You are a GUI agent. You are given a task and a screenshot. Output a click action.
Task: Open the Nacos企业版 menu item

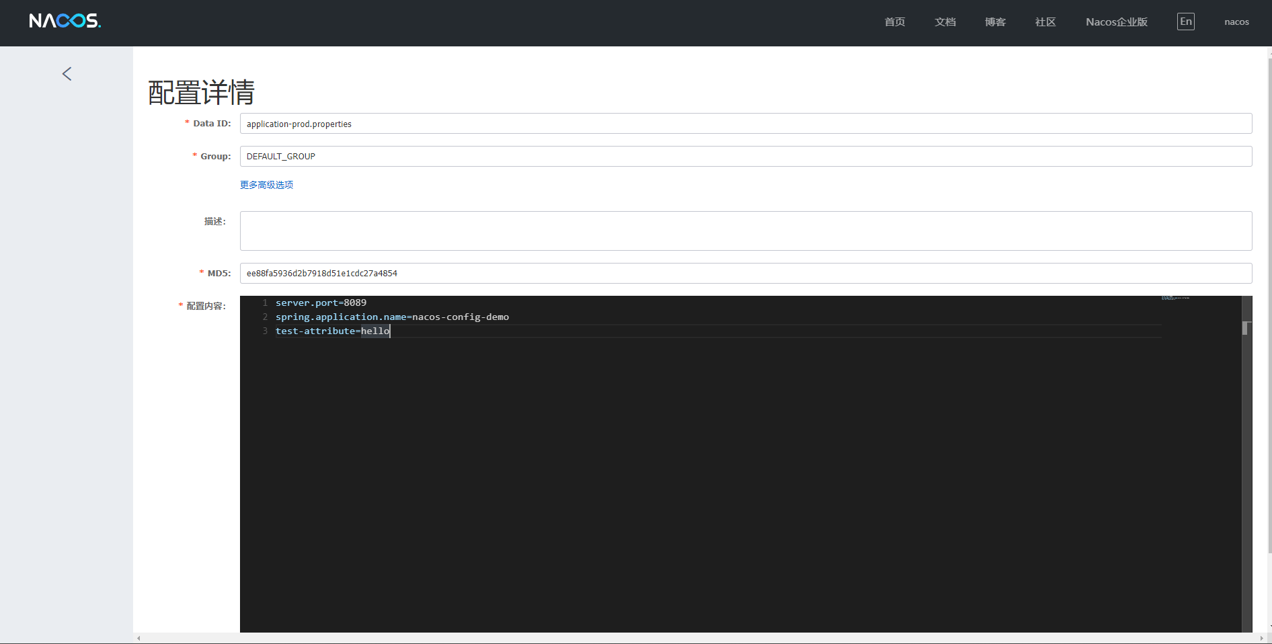(1117, 22)
